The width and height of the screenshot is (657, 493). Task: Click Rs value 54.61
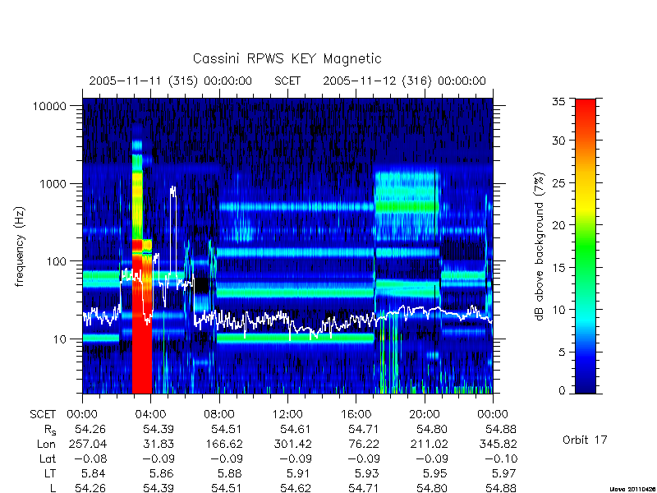[x=296, y=429]
